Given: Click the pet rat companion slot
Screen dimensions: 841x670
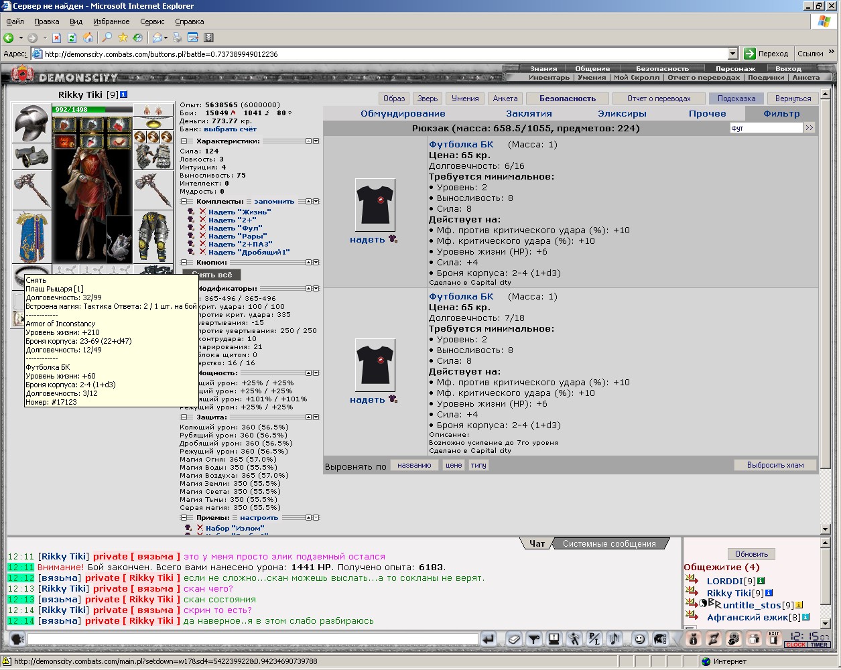Looking at the screenshot, I should click(x=119, y=237).
